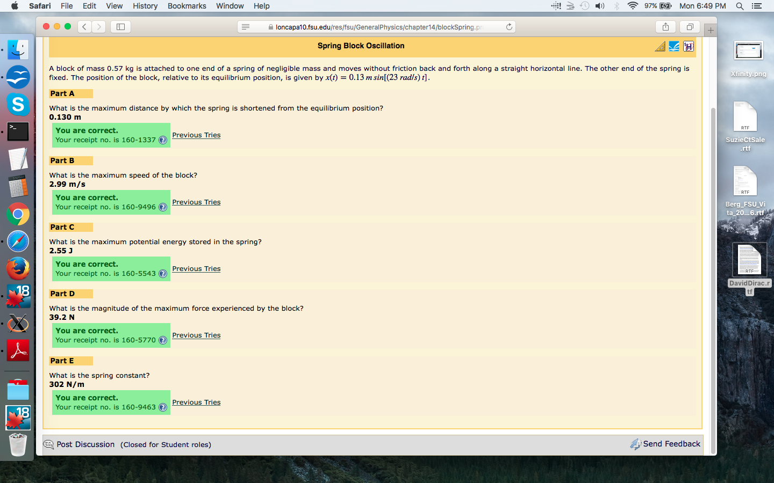
Task: Open the History menu
Action: coord(145,6)
